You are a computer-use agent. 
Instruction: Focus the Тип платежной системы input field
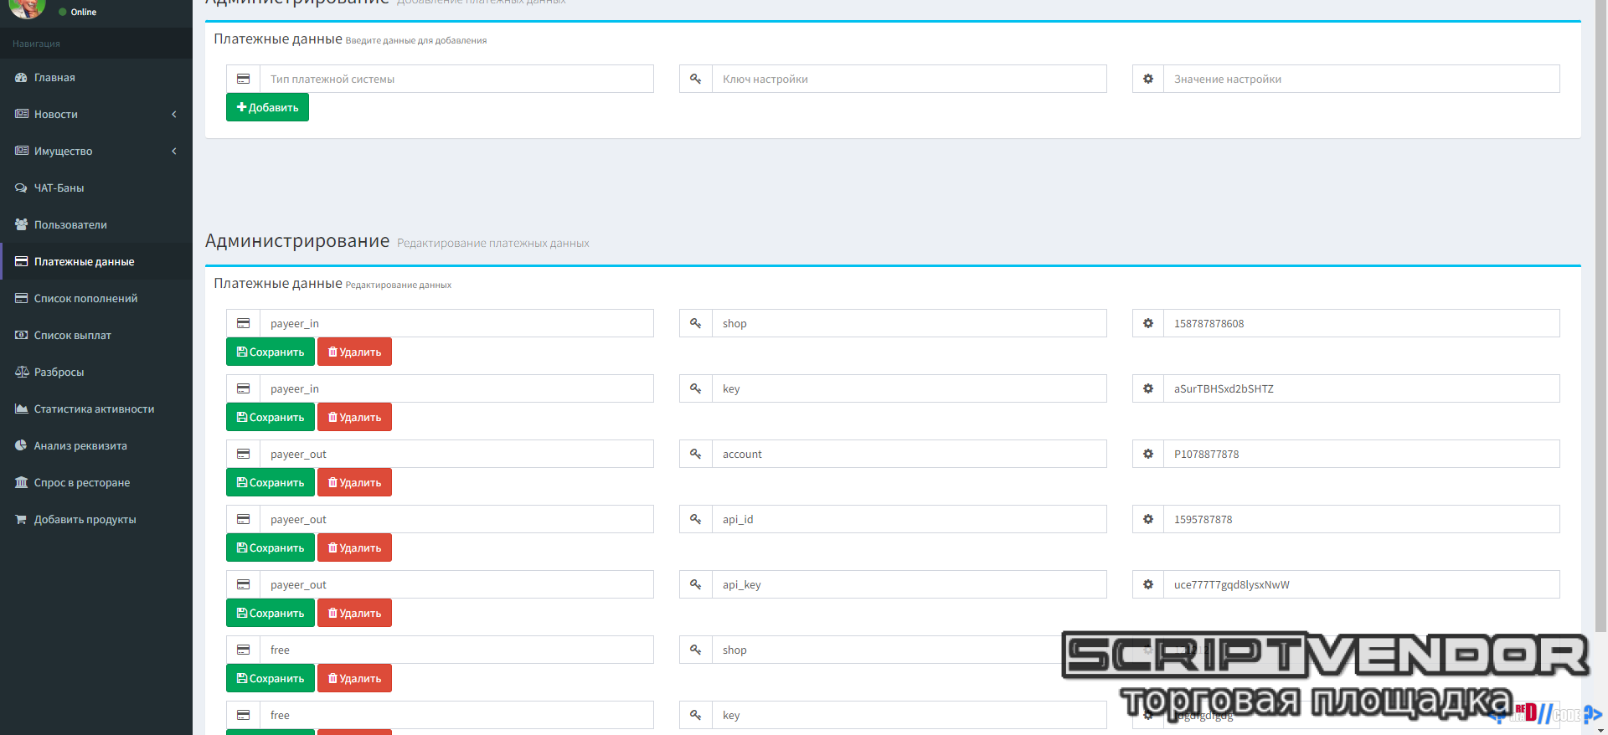point(456,80)
